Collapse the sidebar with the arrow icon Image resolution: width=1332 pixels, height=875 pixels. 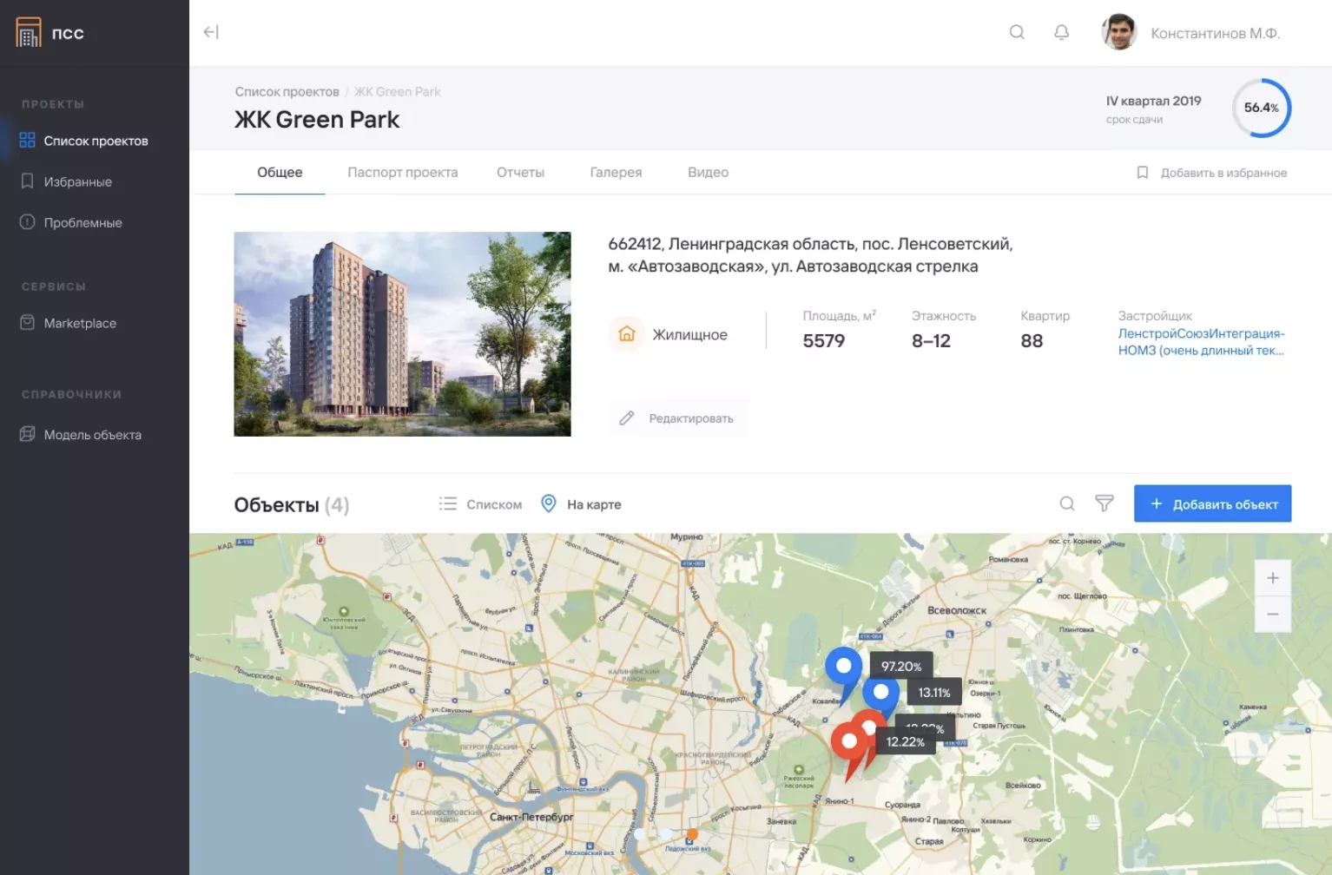(210, 32)
